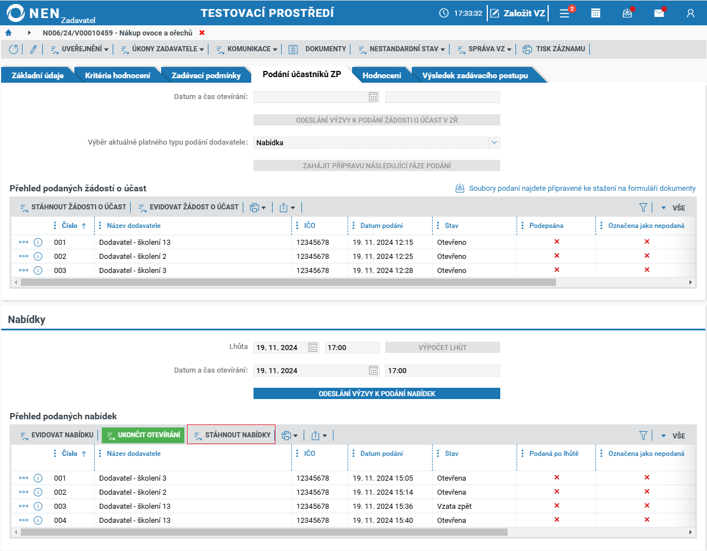The width and height of the screenshot is (707, 551).
Task: Click Stáhnout žádosti o účast button
Action: coord(73,207)
